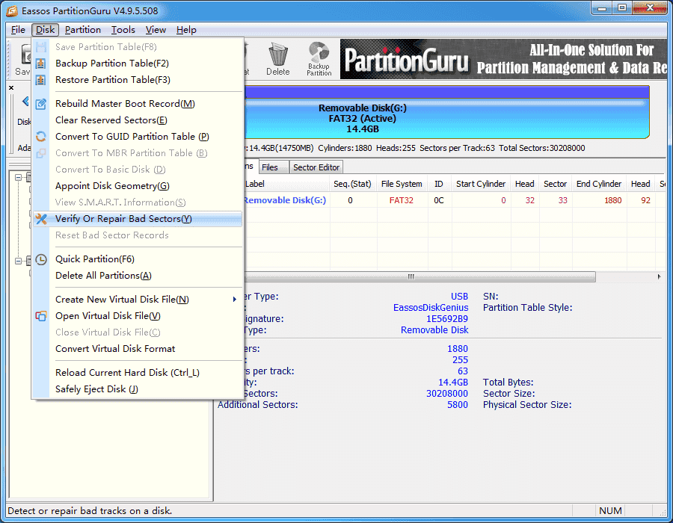Select Safely Eject Disk
Screen dimensions: 673x523
(x=138, y=389)
